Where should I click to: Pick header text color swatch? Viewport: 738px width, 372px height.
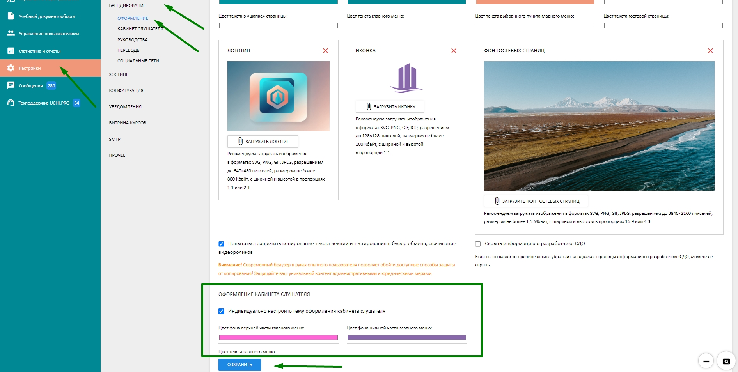click(x=279, y=26)
